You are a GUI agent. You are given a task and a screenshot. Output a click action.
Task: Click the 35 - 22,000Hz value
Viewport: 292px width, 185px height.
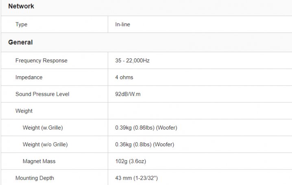point(132,61)
